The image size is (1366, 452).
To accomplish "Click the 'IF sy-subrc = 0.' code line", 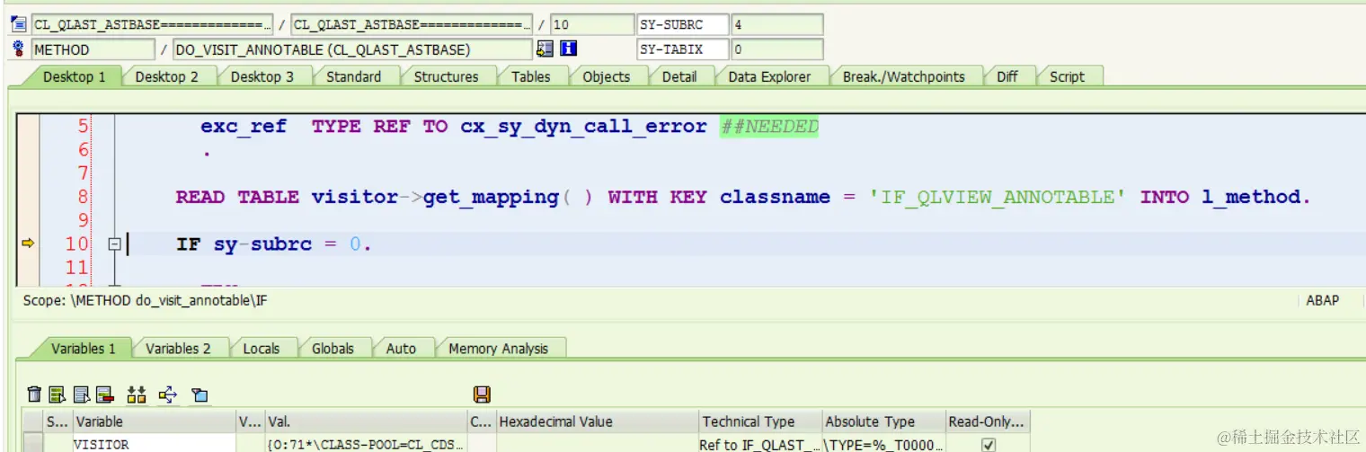I will pyautogui.click(x=274, y=244).
